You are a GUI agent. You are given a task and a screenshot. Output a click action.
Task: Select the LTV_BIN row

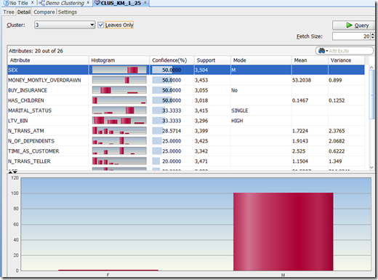click(x=186, y=121)
